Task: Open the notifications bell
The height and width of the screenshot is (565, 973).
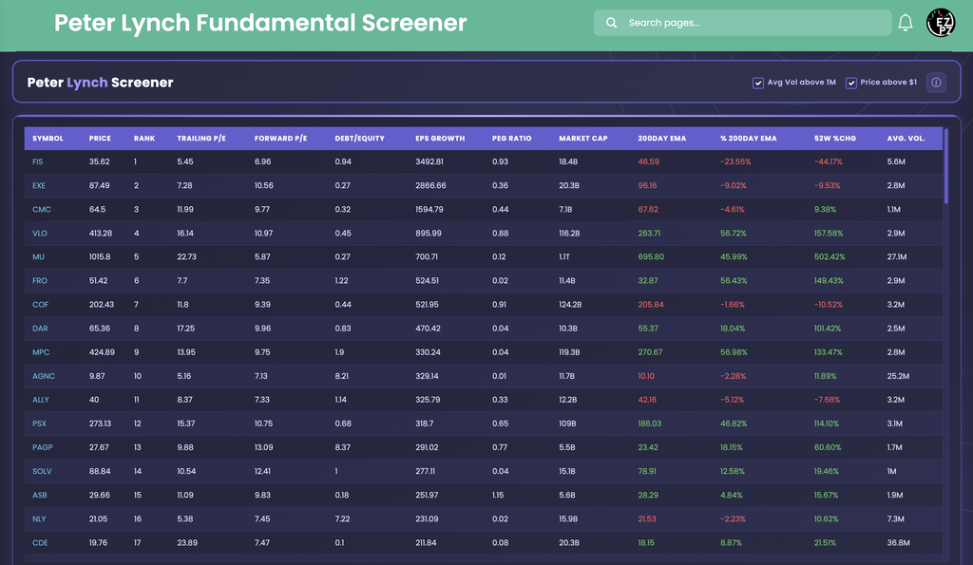Action: click(906, 23)
